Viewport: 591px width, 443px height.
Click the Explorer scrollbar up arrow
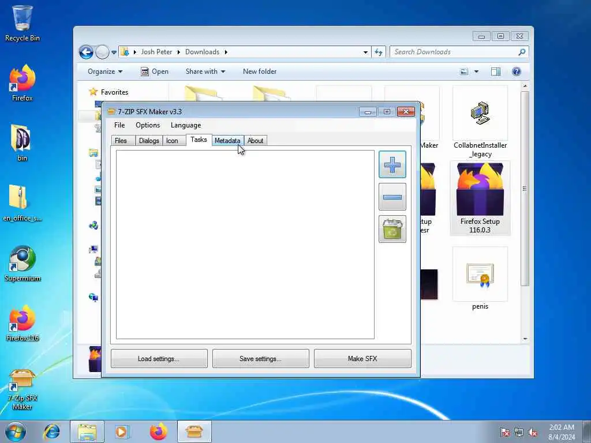(x=525, y=87)
